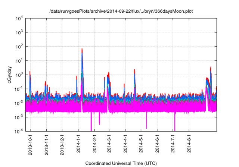Click the 2014-2-1 date tick label

94,144
